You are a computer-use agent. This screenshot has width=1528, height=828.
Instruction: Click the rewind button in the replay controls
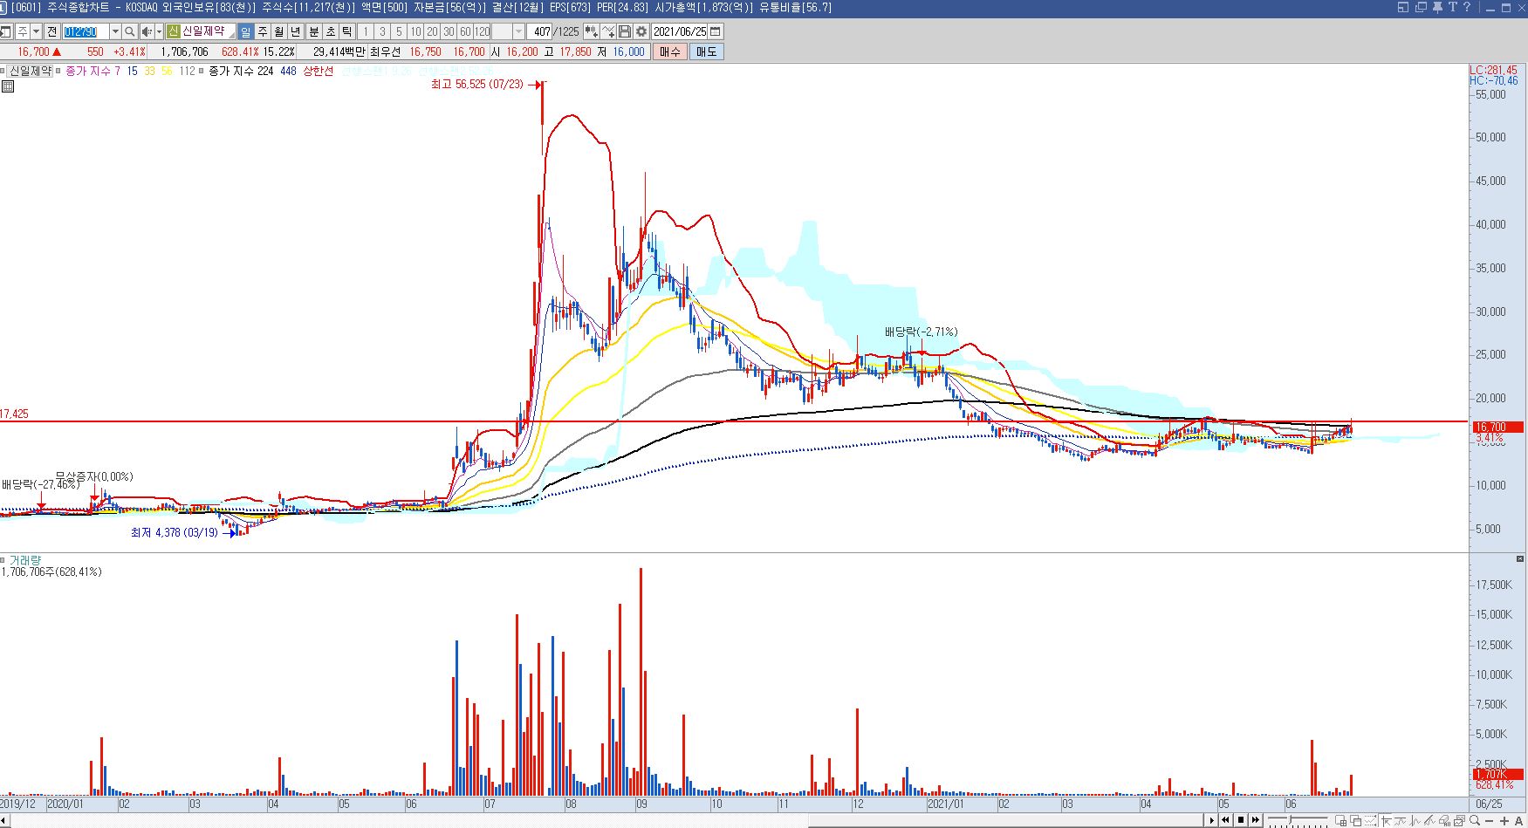(1225, 820)
